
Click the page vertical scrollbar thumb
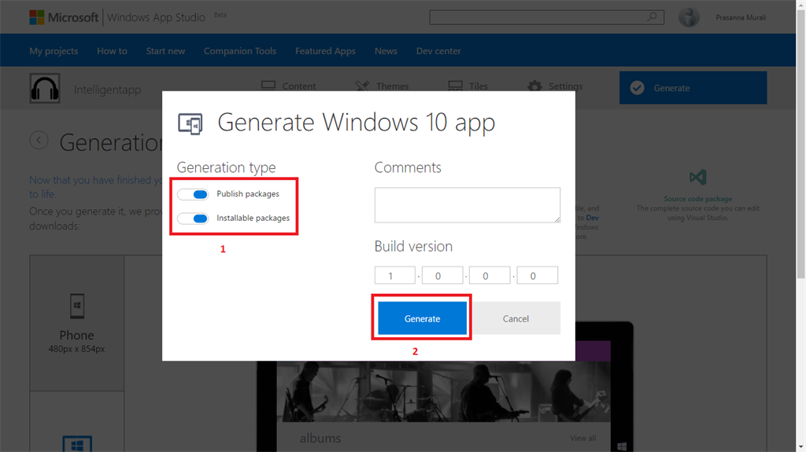click(800, 144)
